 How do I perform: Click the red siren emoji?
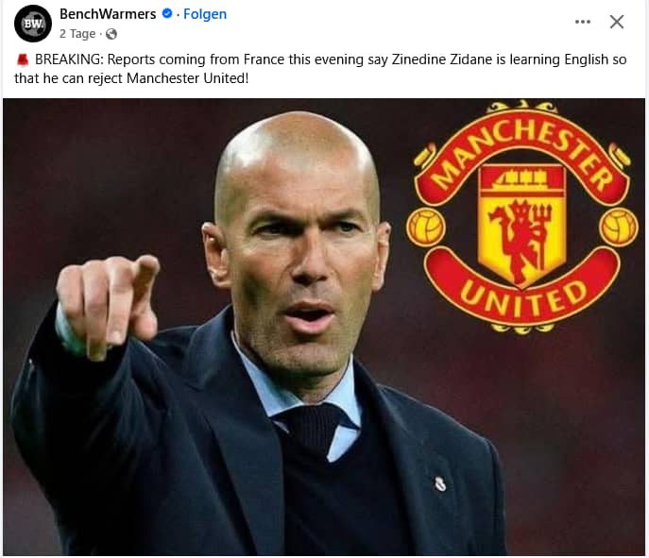[23, 60]
